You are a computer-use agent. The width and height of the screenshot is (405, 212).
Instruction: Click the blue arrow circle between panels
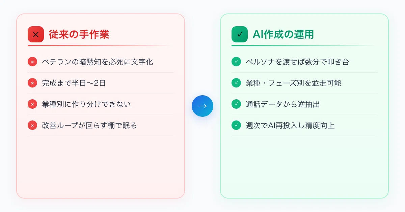pos(202,106)
